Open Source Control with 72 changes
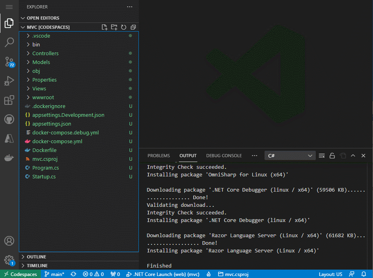373x278 pixels. pos(9,62)
